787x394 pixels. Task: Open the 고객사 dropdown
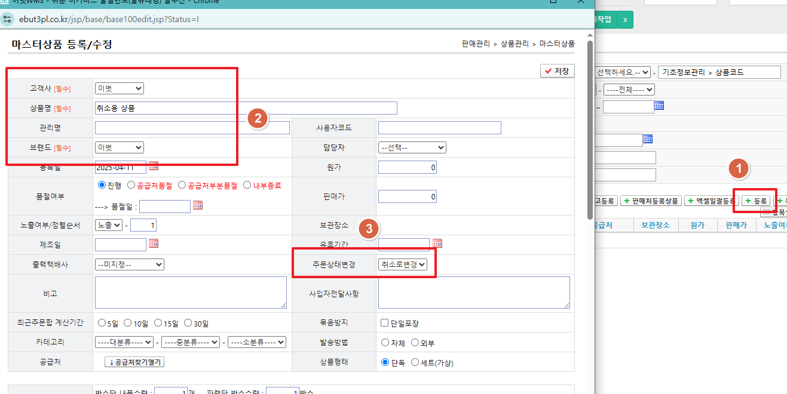(x=120, y=88)
